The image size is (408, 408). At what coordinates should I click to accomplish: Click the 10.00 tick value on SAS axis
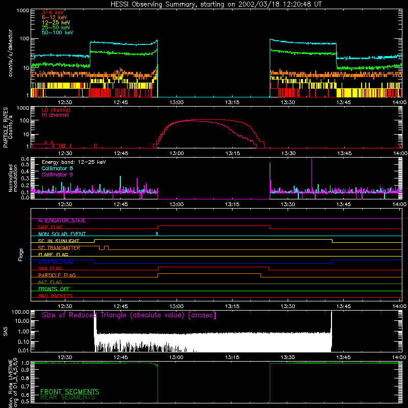pos(22,321)
